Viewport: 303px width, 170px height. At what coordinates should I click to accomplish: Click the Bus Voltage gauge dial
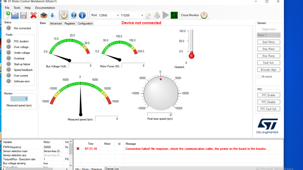(x=69, y=50)
